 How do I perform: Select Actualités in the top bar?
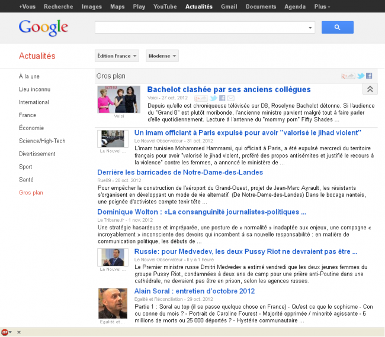point(199,7)
